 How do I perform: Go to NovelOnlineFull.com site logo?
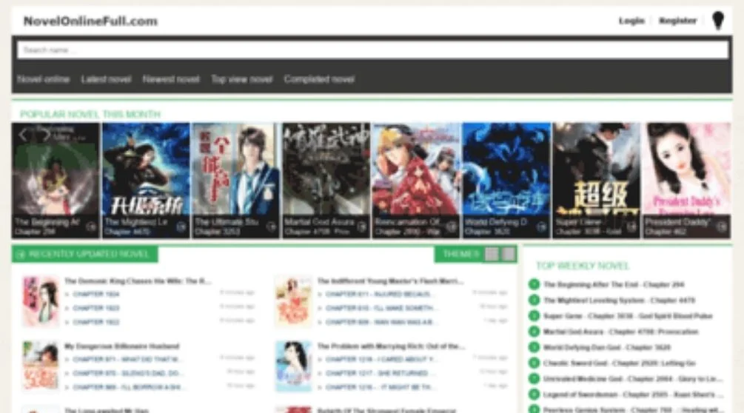(90, 21)
